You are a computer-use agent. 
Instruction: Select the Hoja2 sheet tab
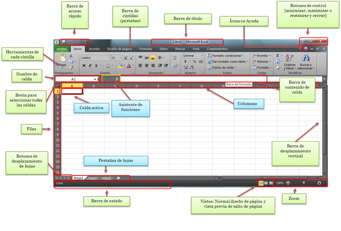[x=93, y=178]
